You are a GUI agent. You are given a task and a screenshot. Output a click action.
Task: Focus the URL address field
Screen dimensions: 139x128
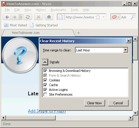tap(80, 17)
